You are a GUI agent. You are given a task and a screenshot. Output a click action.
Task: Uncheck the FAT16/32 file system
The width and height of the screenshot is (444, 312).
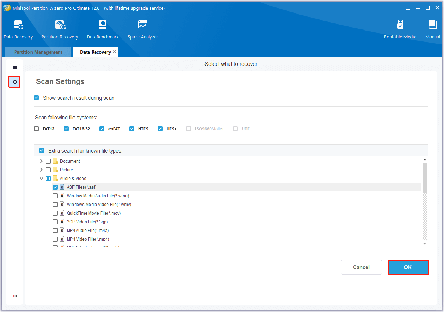66,129
